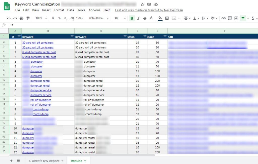Open the Add-ons menu
The height and width of the screenshot is (164, 258).
[x=94, y=10]
